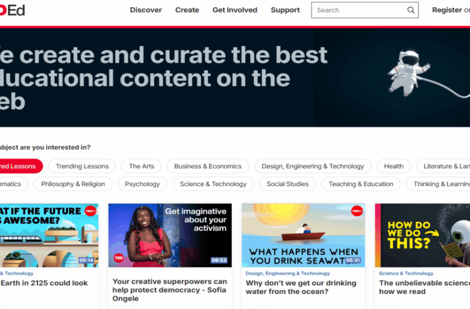Select the Literature & Language subject pill

pyautogui.click(x=443, y=166)
